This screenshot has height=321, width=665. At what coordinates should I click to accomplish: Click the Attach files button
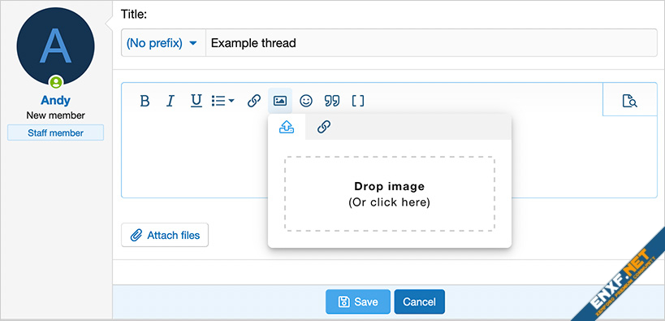(x=165, y=235)
